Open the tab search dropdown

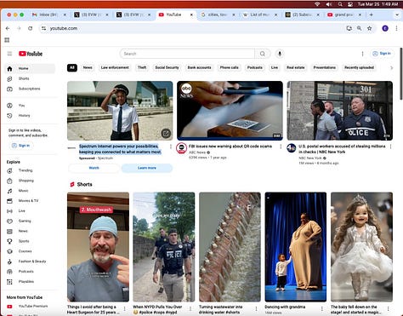pyautogui.click(x=397, y=14)
